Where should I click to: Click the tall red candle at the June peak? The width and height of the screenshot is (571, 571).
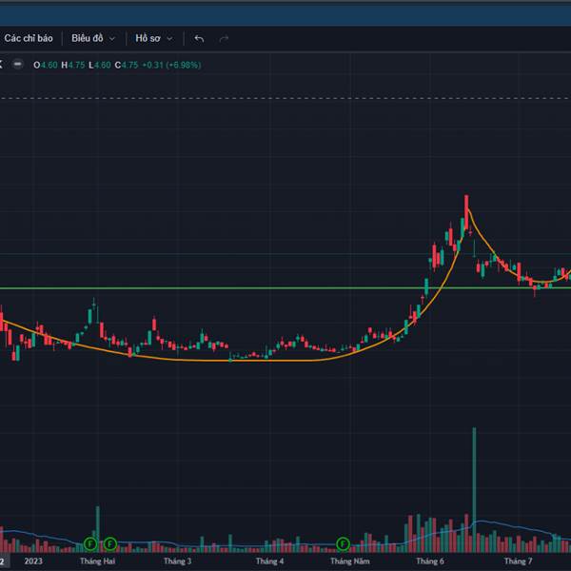tap(466, 212)
